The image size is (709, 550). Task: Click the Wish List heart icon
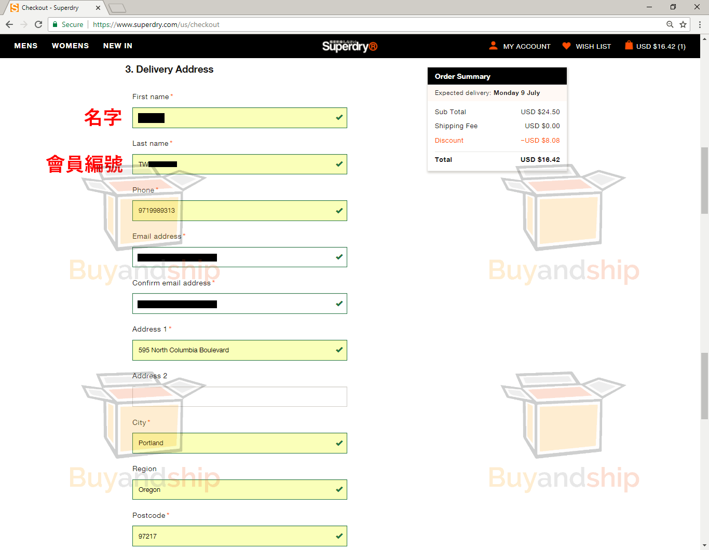click(x=566, y=46)
